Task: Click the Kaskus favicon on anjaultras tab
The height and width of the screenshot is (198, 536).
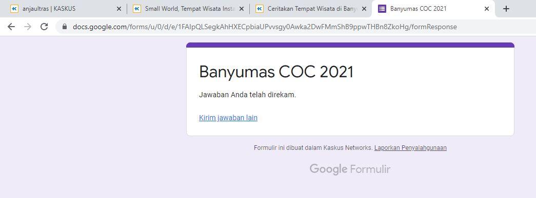Action: tap(14, 9)
